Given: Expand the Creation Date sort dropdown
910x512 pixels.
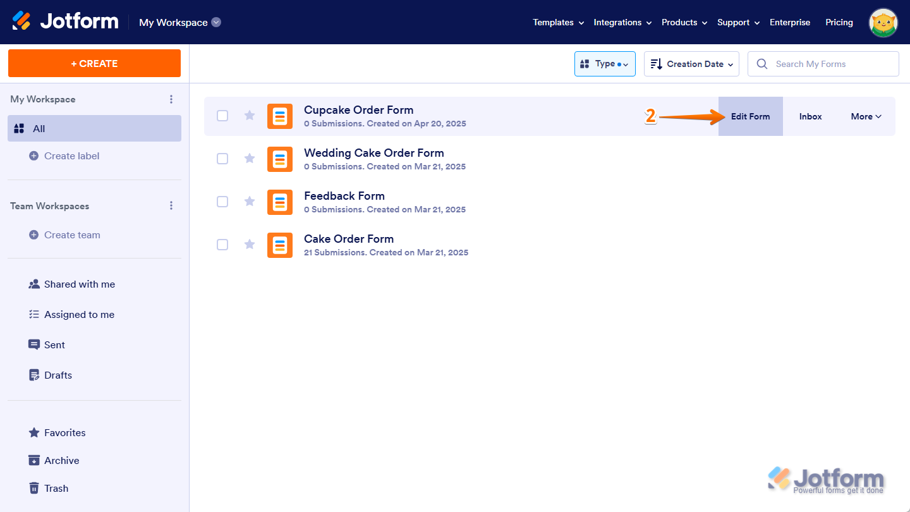Looking at the screenshot, I should point(691,64).
